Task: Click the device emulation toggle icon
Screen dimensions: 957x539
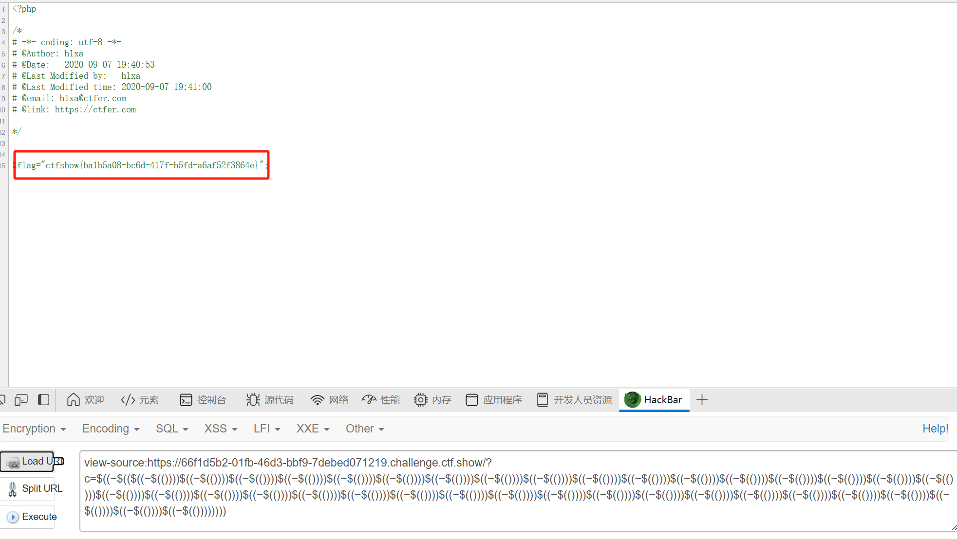Action: point(21,400)
